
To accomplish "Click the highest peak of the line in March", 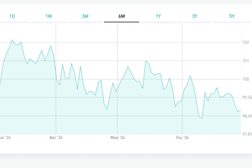I will [12, 40].
